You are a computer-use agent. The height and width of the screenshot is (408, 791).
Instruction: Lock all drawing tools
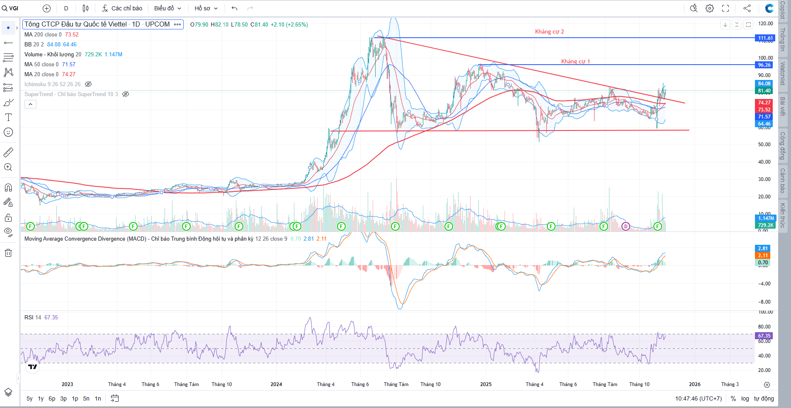8,217
